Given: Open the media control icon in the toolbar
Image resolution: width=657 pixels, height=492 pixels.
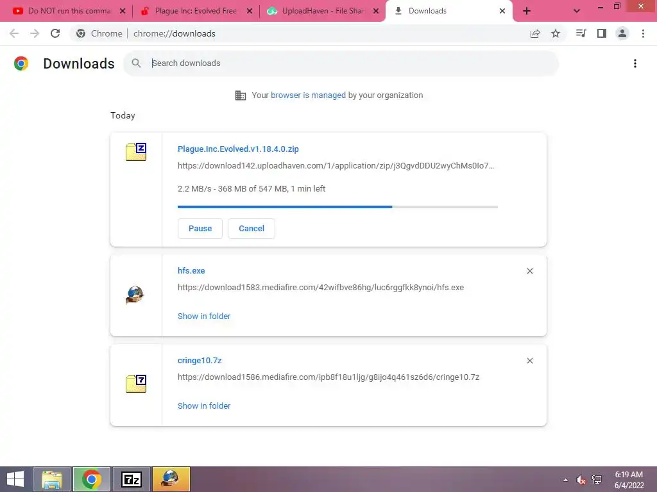Looking at the screenshot, I should [581, 33].
